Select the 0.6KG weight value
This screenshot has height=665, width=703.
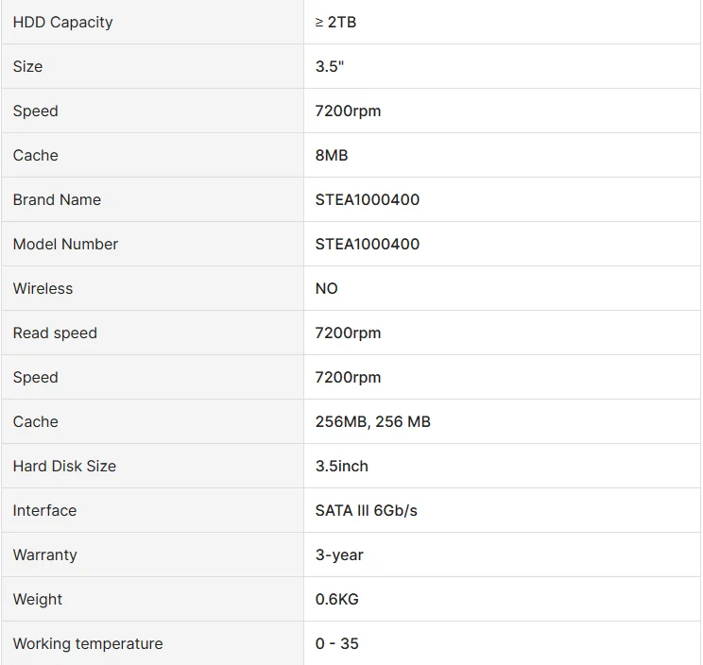coord(336,599)
